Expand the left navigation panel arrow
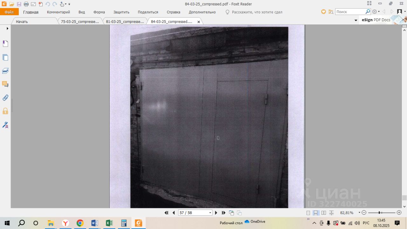 coord(7,28)
